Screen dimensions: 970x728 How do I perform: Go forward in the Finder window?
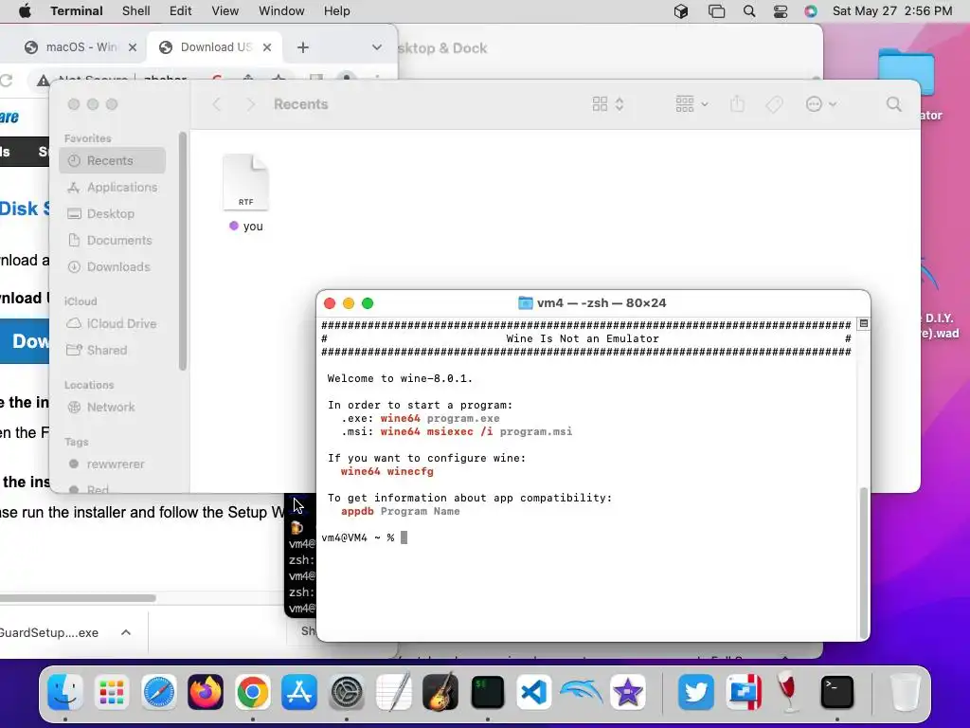pos(250,104)
